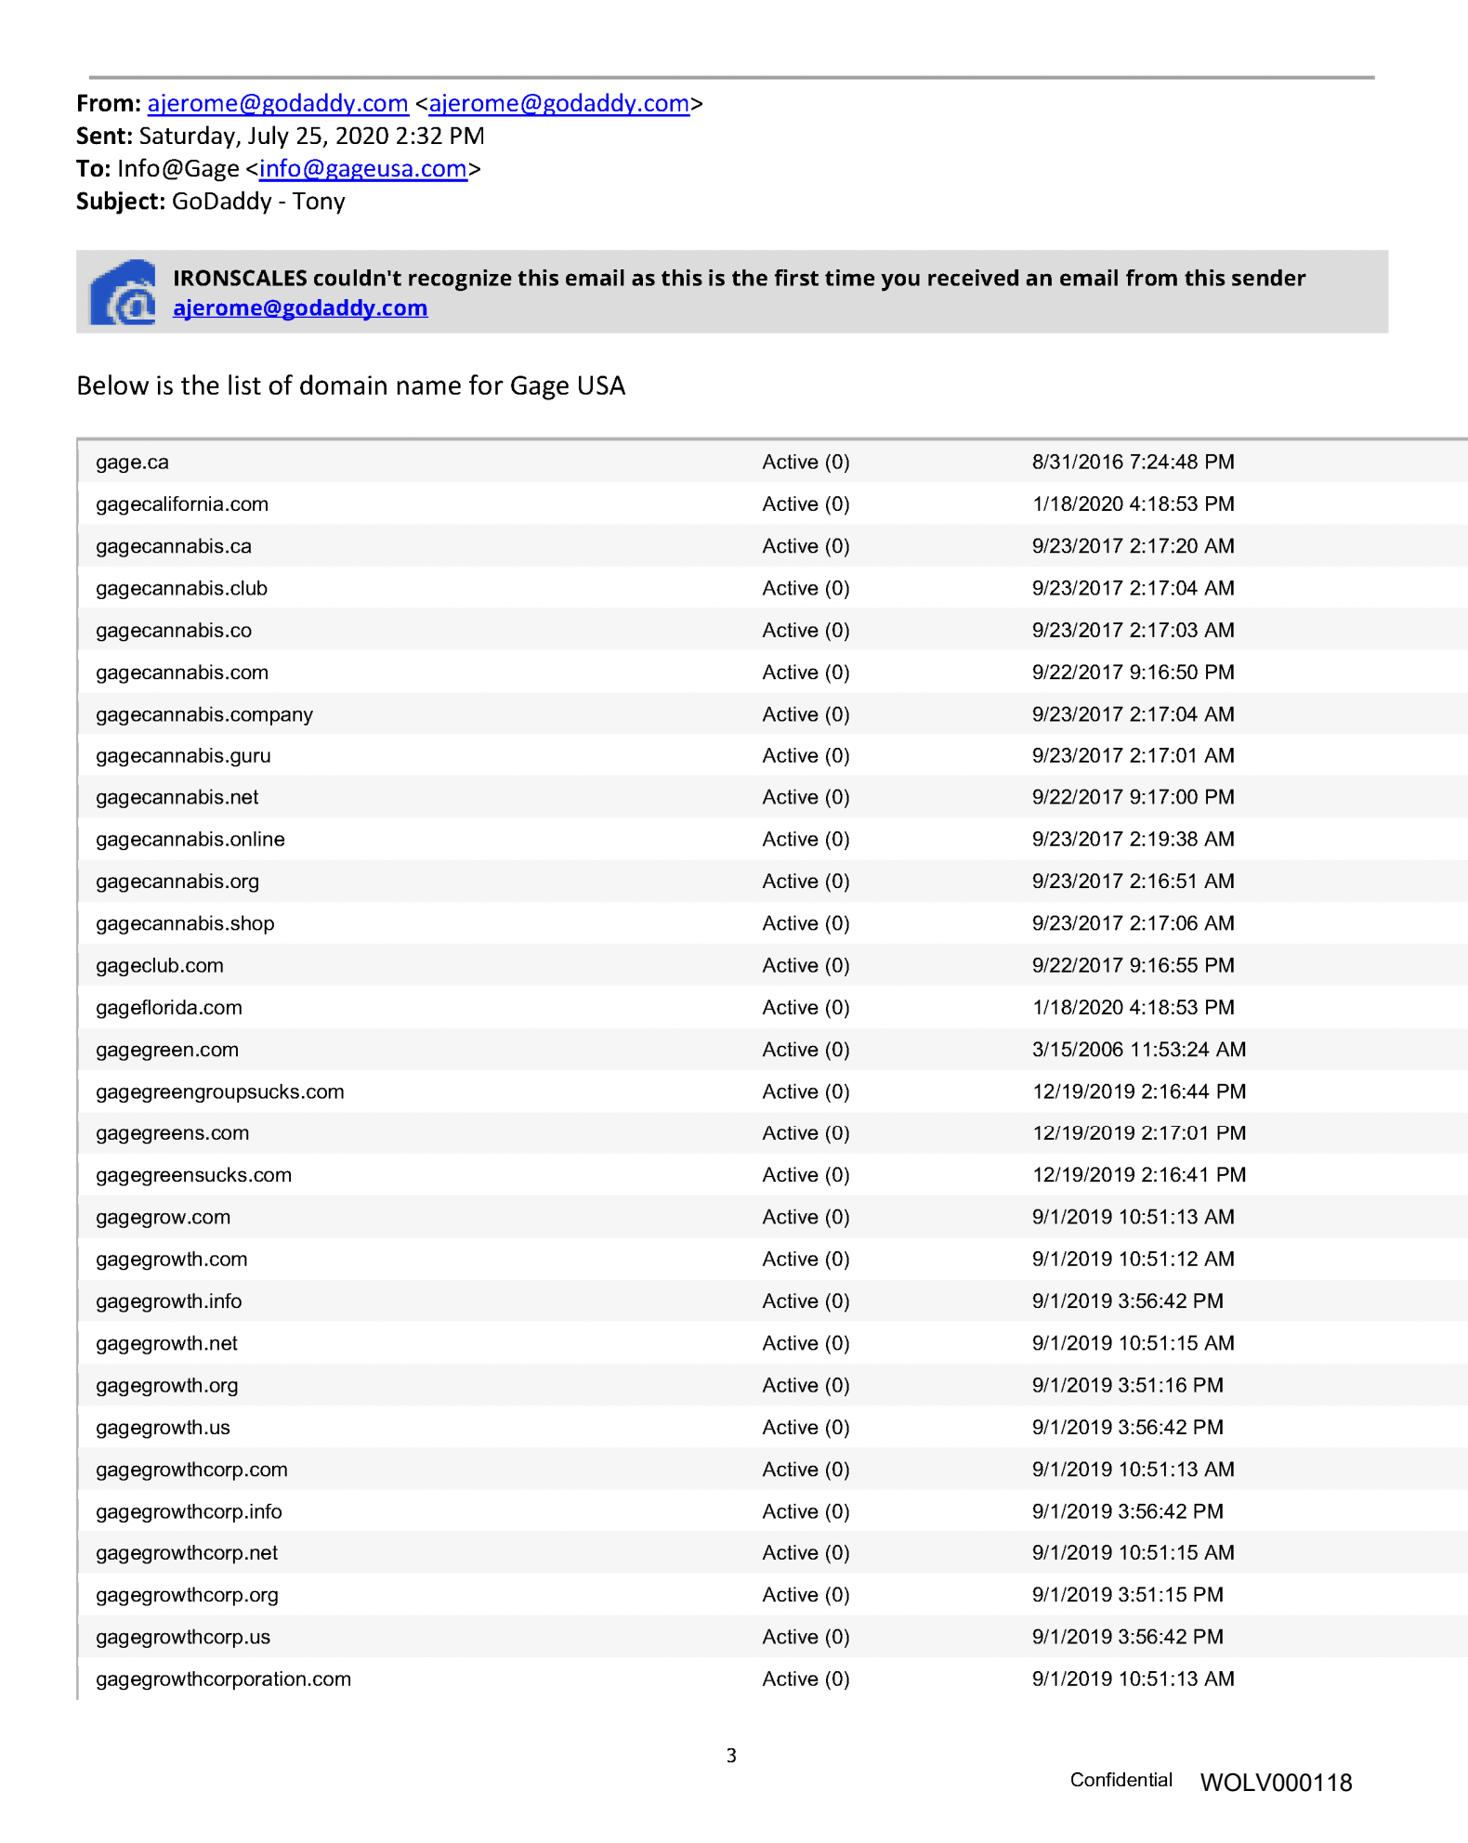Open the info@gageusa.com email link

(x=362, y=169)
